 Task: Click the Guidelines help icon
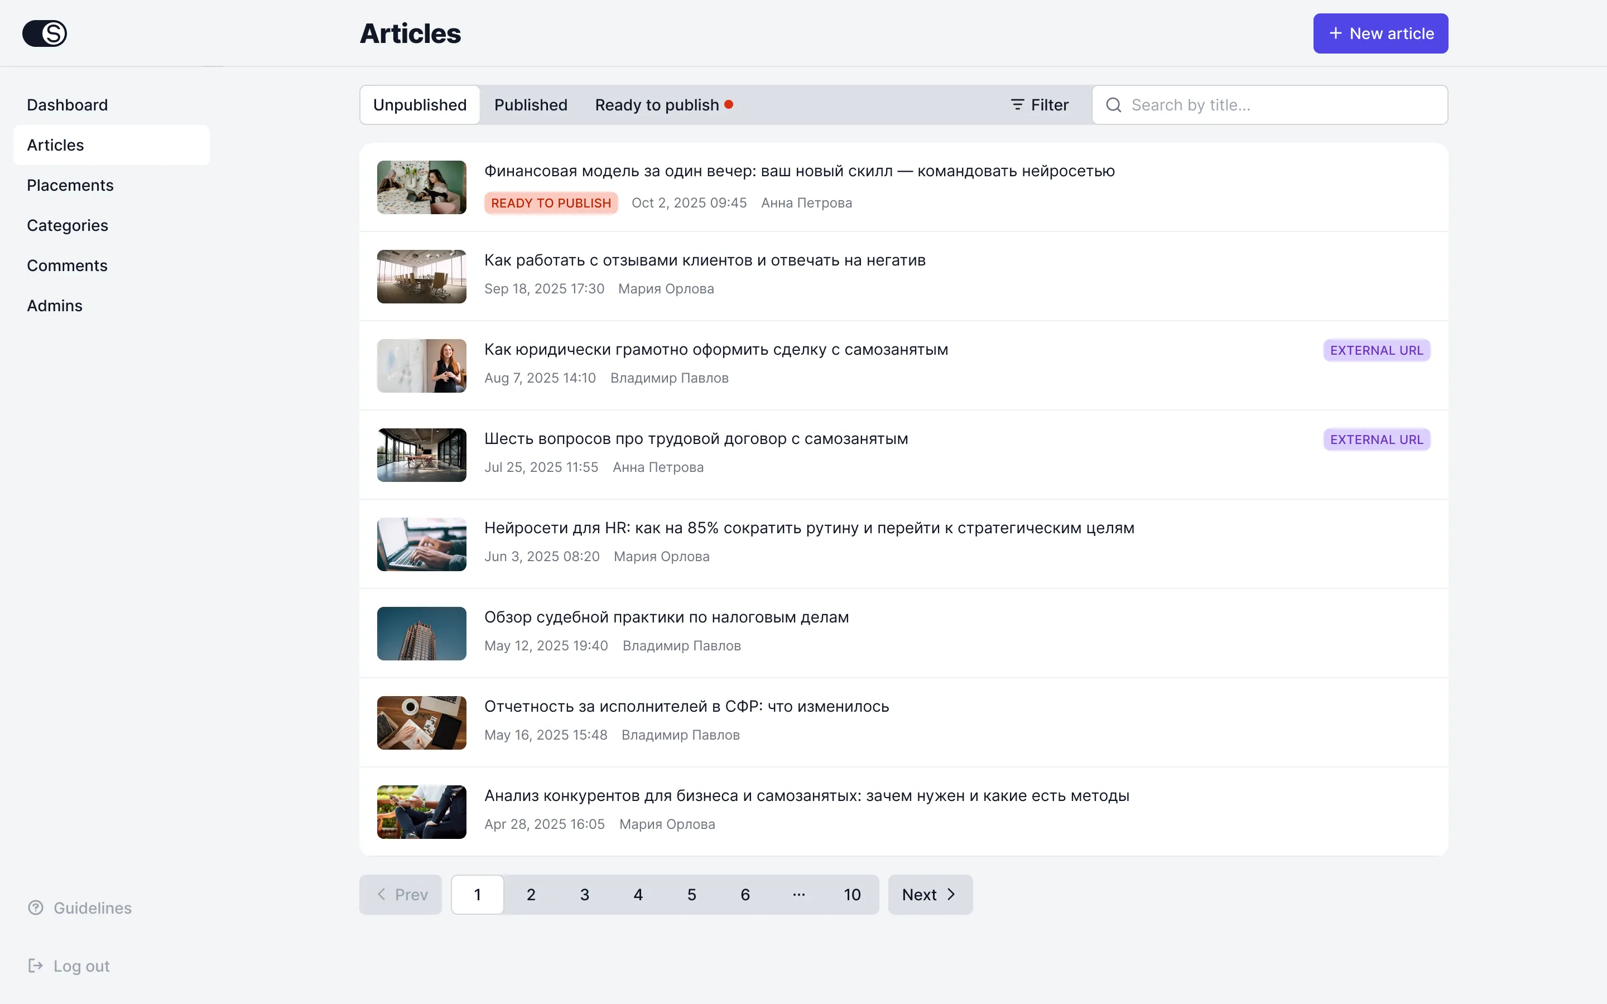[36, 907]
